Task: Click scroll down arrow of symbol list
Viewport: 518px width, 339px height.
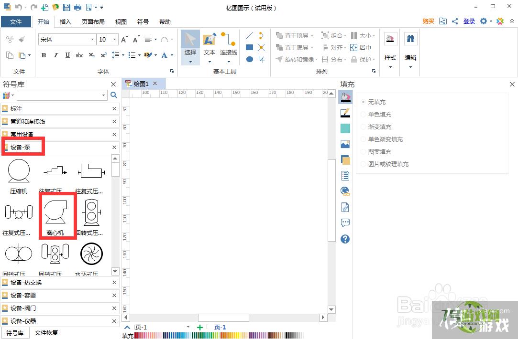Action: (x=115, y=271)
